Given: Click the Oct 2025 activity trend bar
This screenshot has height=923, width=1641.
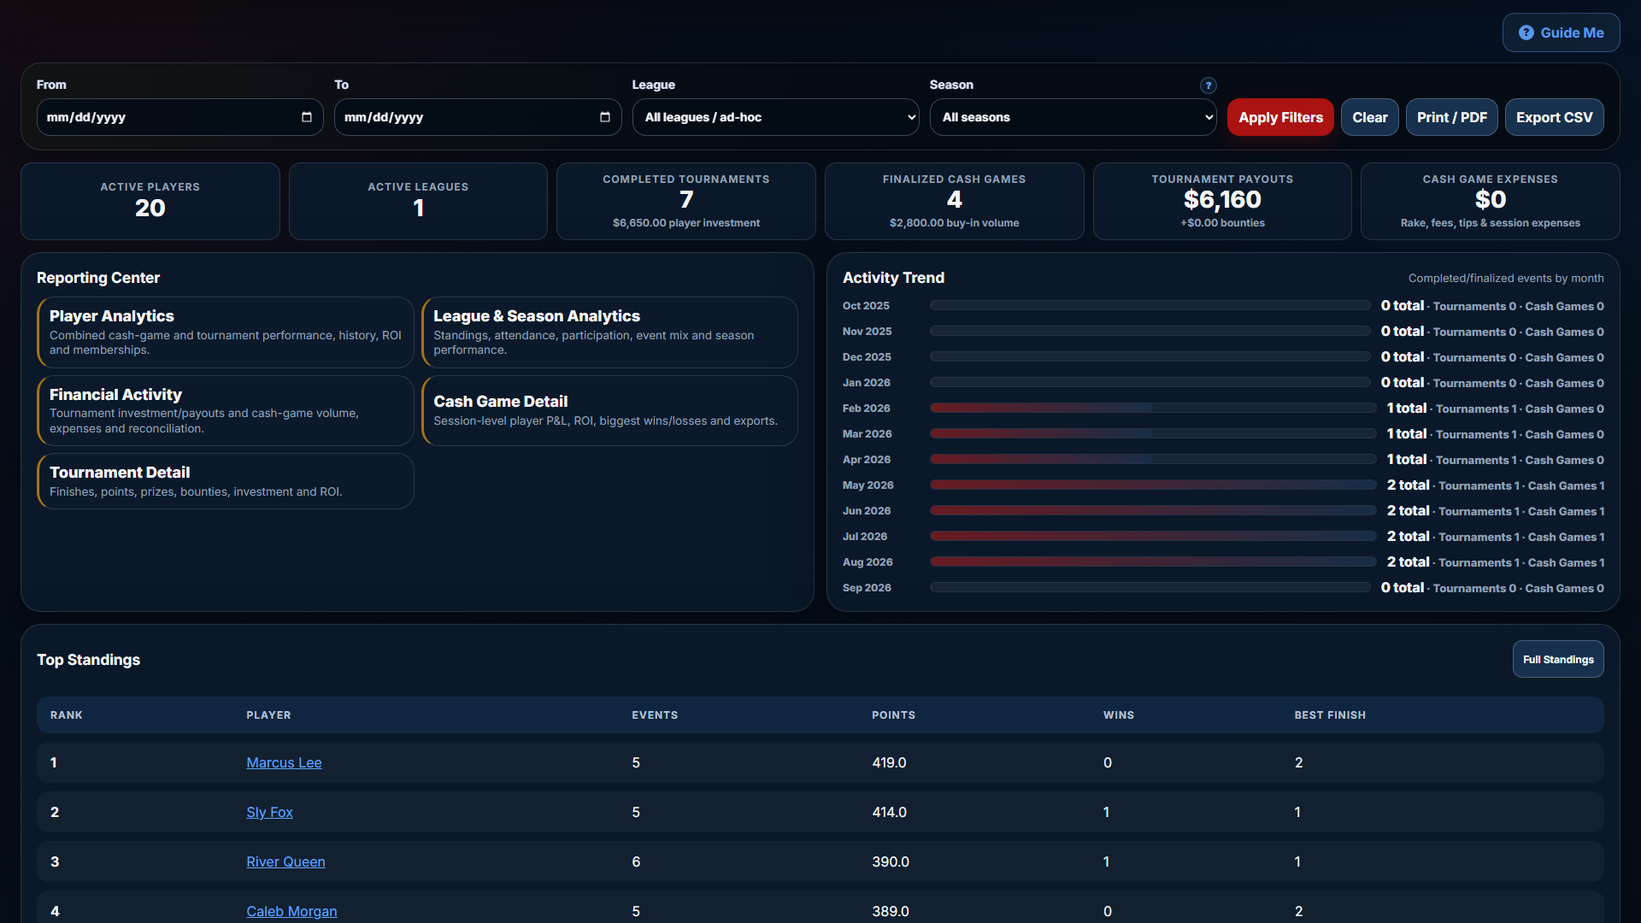Looking at the screenshot, I should (x=1150, y=306).
